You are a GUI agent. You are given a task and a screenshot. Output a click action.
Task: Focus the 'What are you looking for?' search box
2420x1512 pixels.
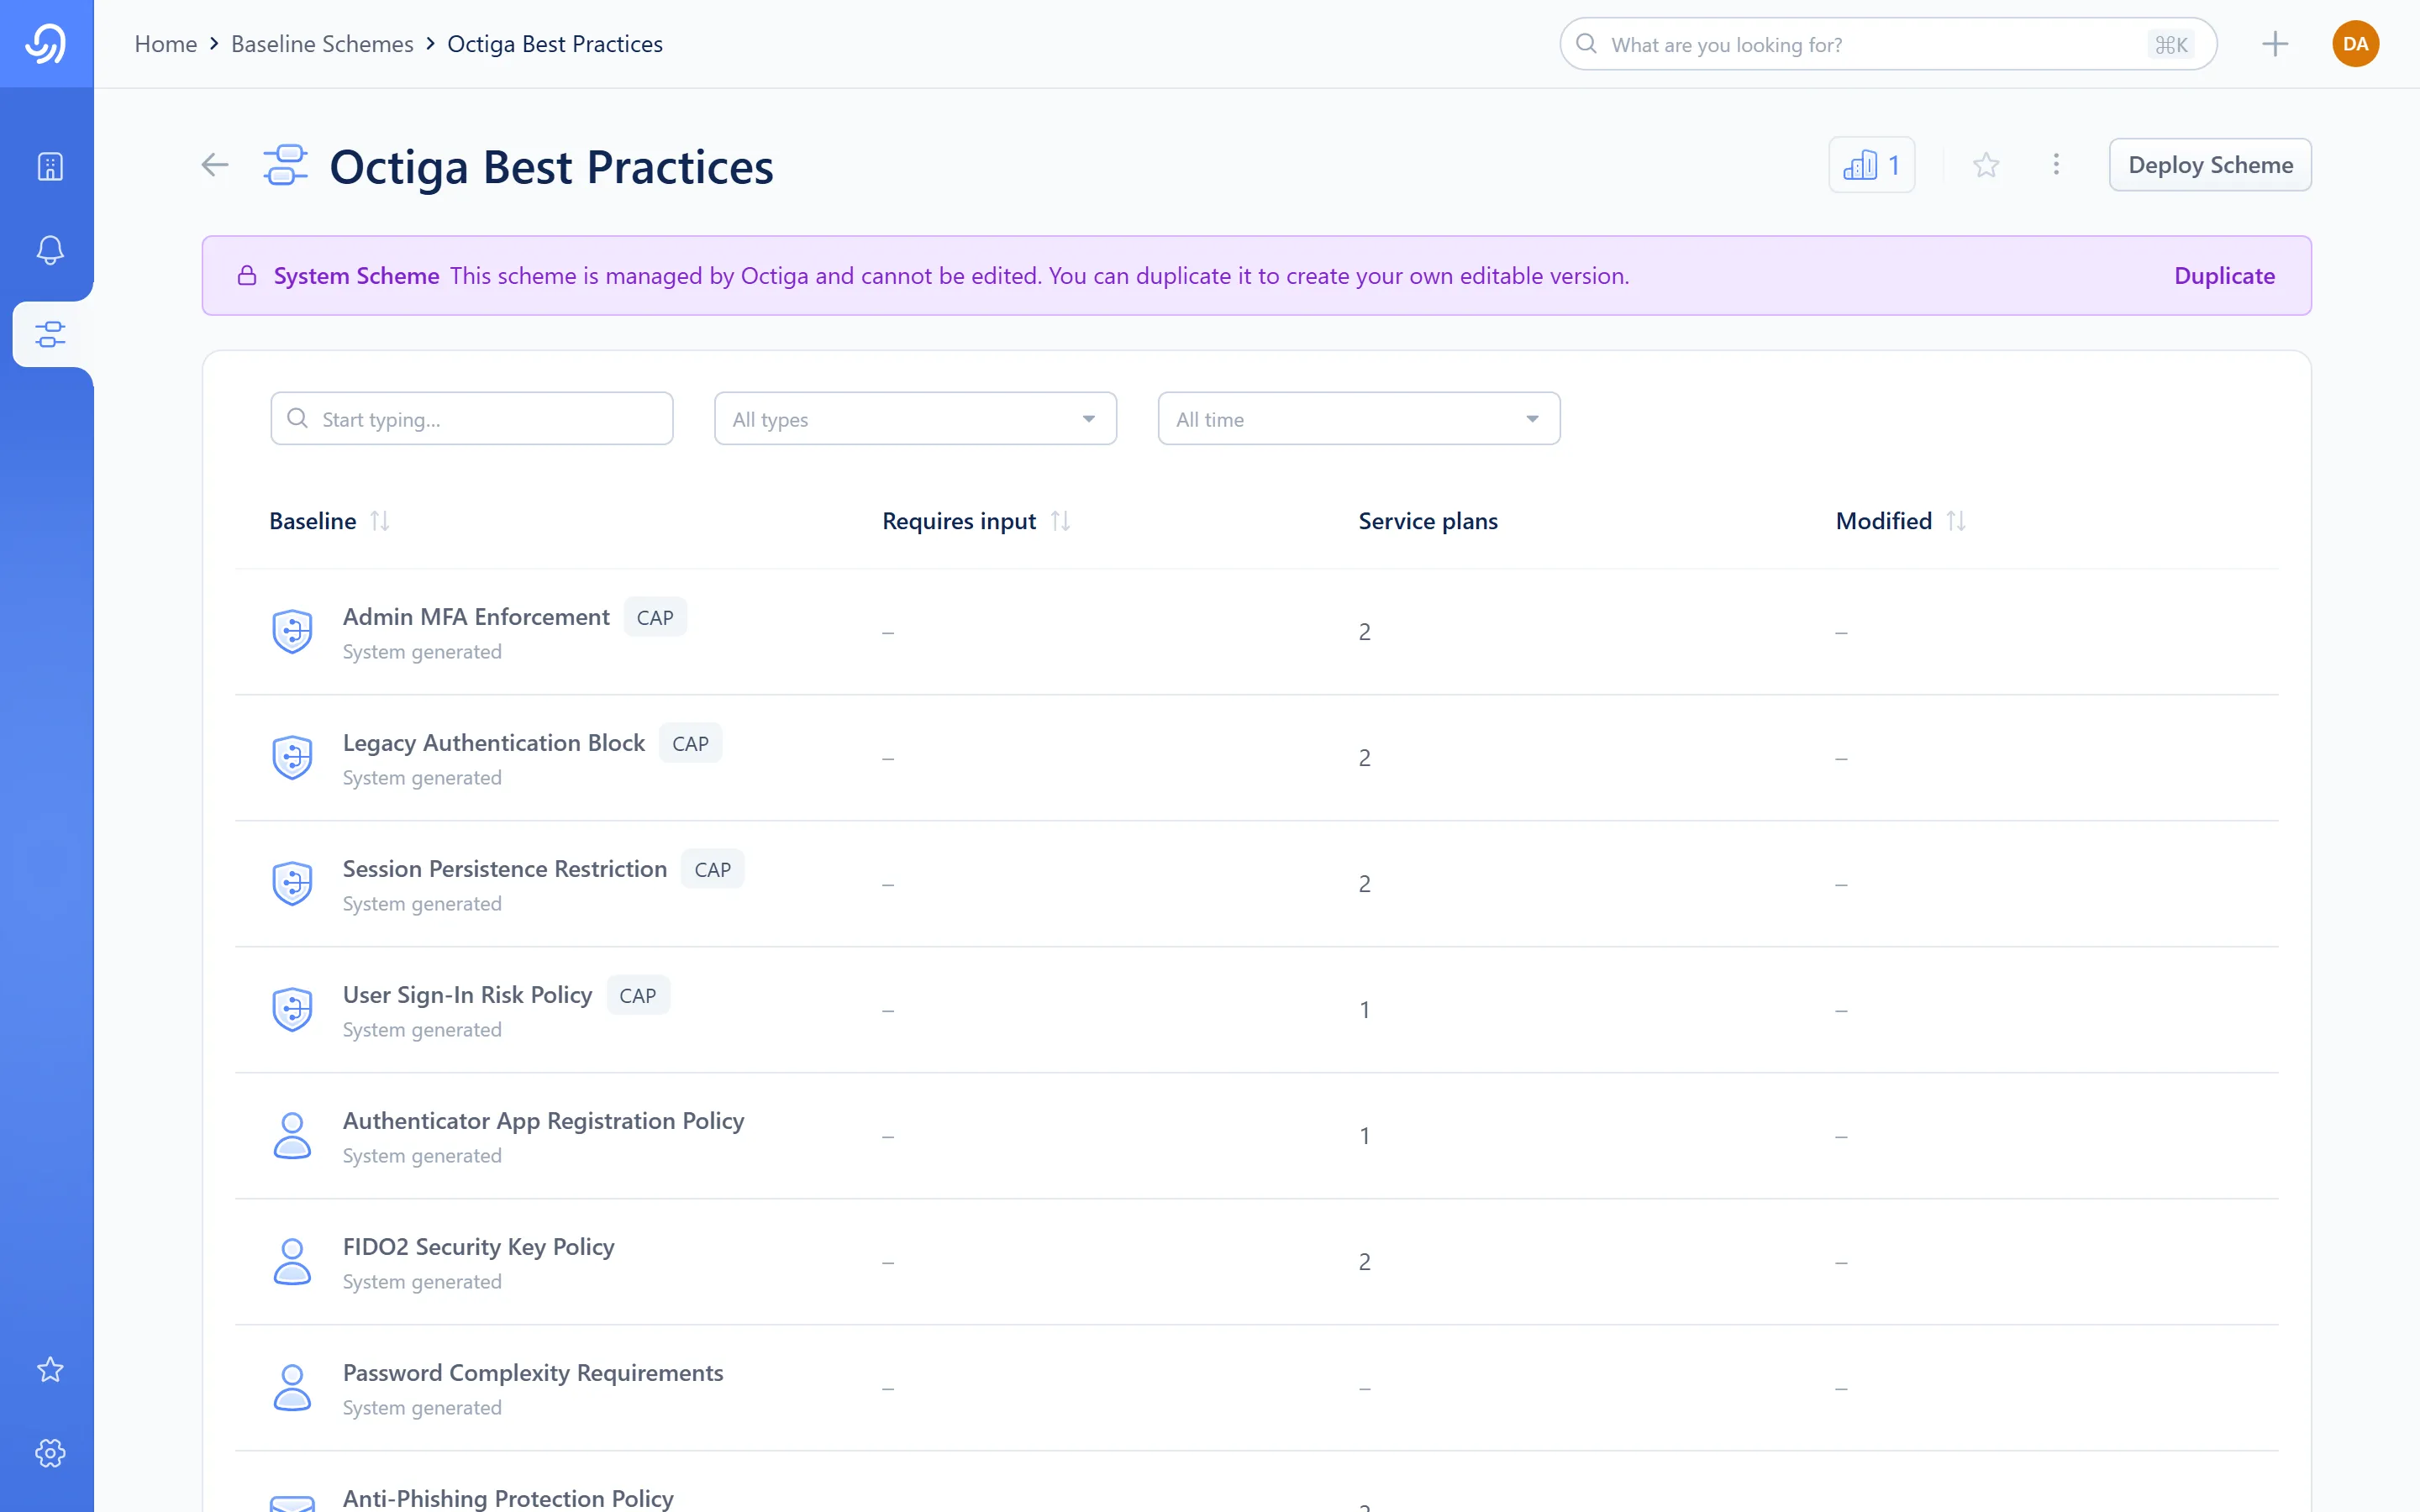(x=1888, y=44)
